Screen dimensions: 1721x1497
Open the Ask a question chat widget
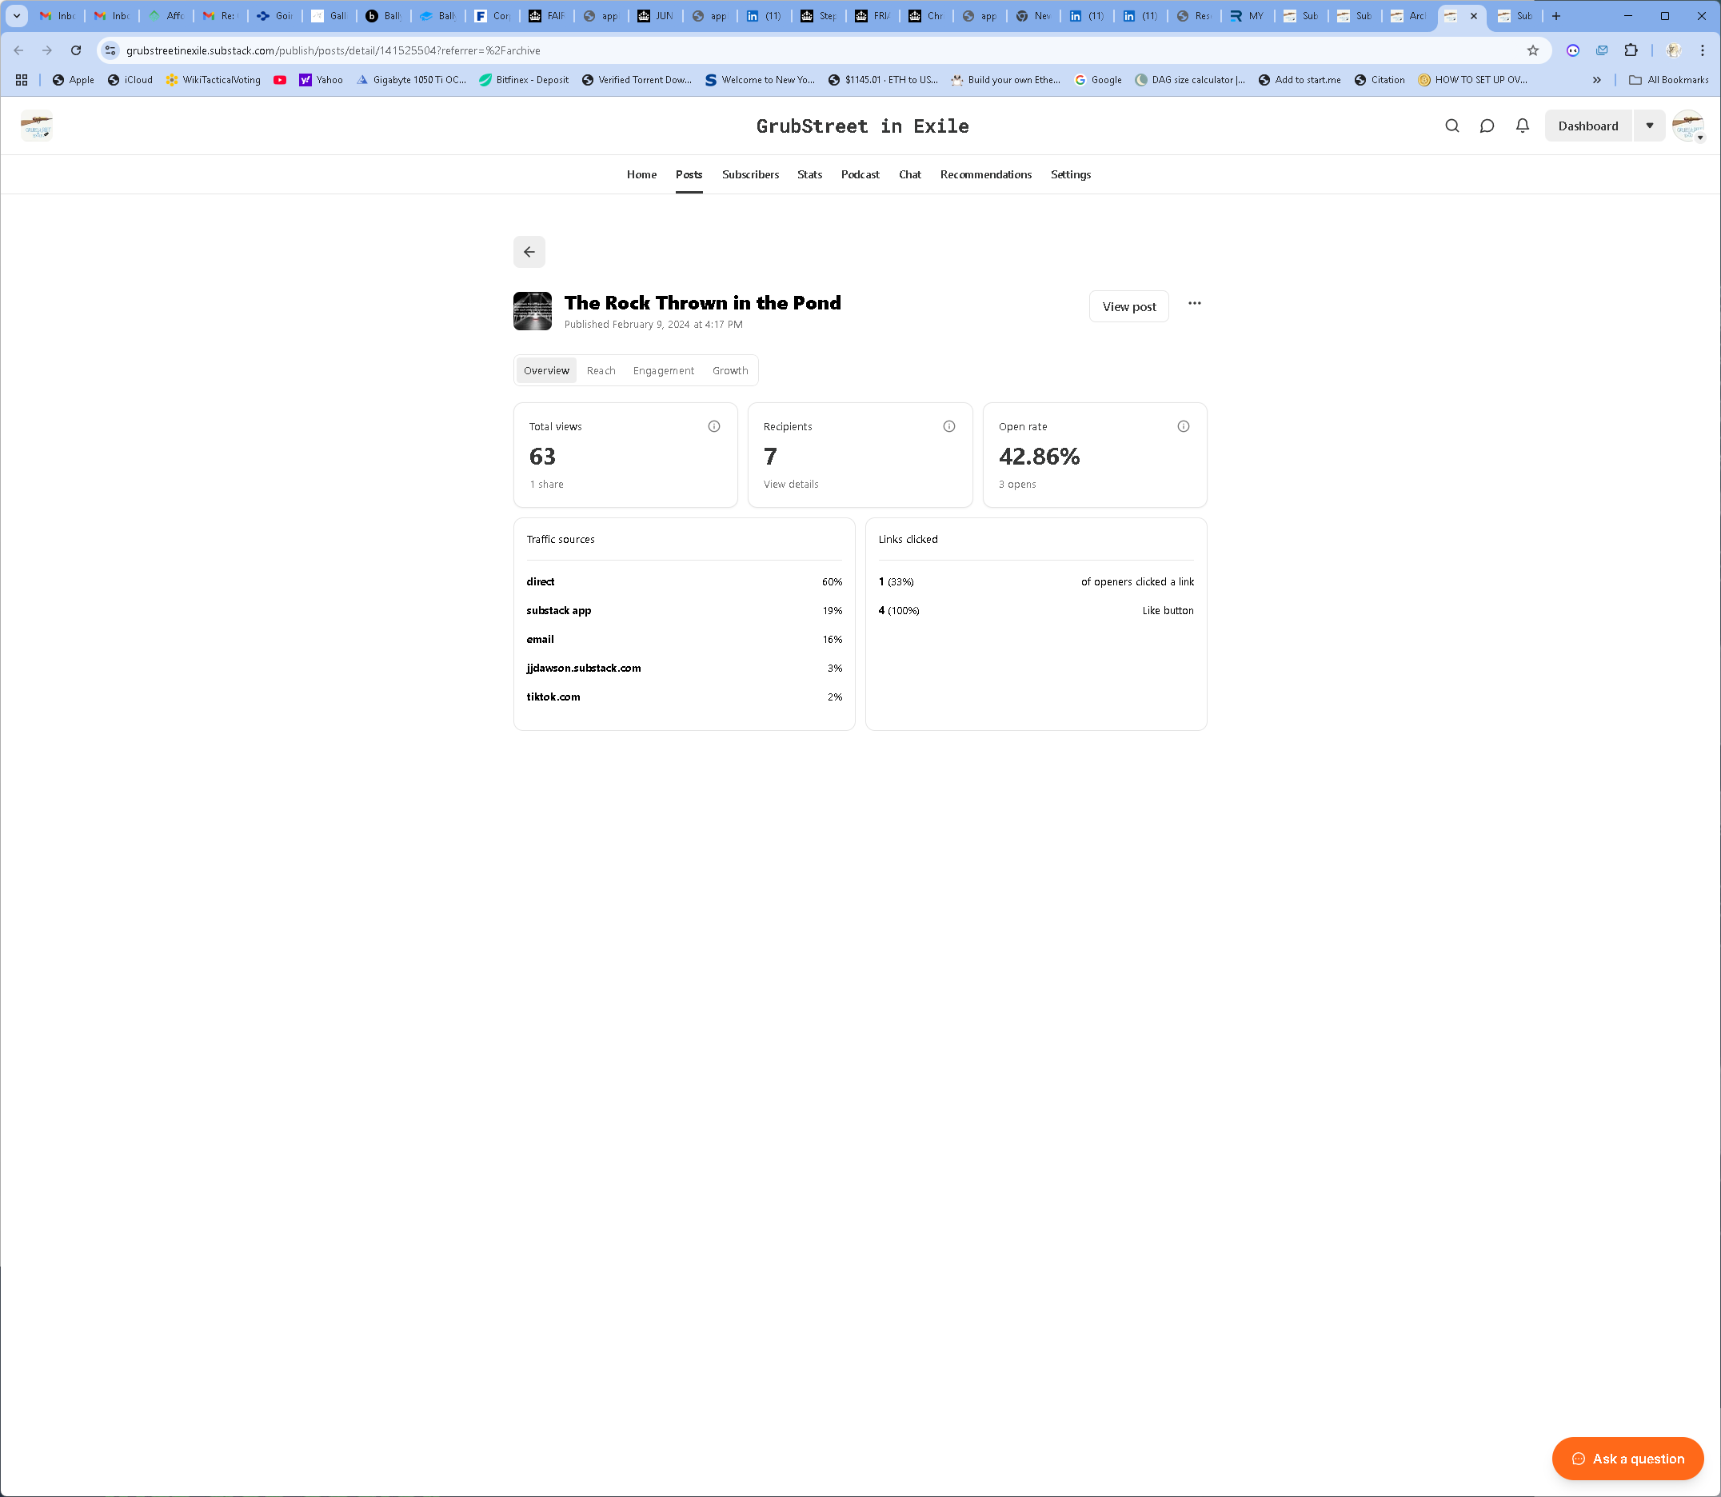pos(1627,1459)
